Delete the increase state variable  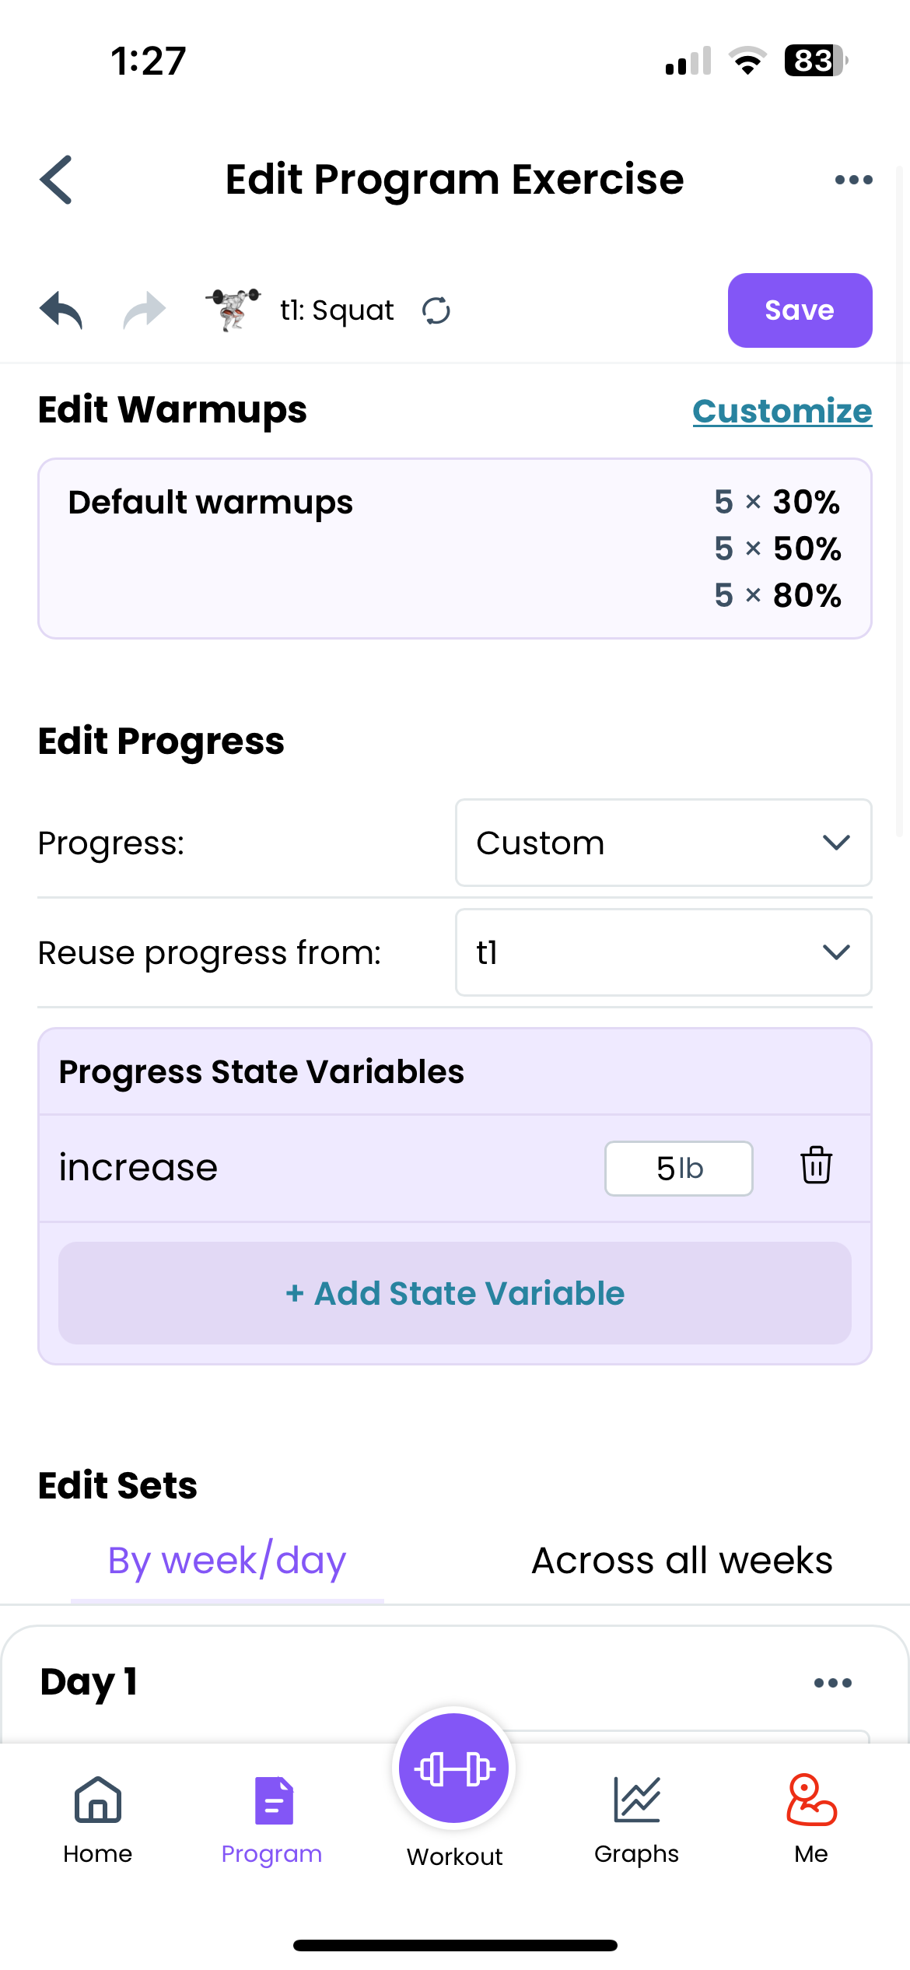tap(816, 1166)
